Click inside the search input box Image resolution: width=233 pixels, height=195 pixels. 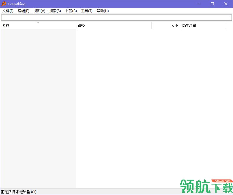click(x=116, y=17)
